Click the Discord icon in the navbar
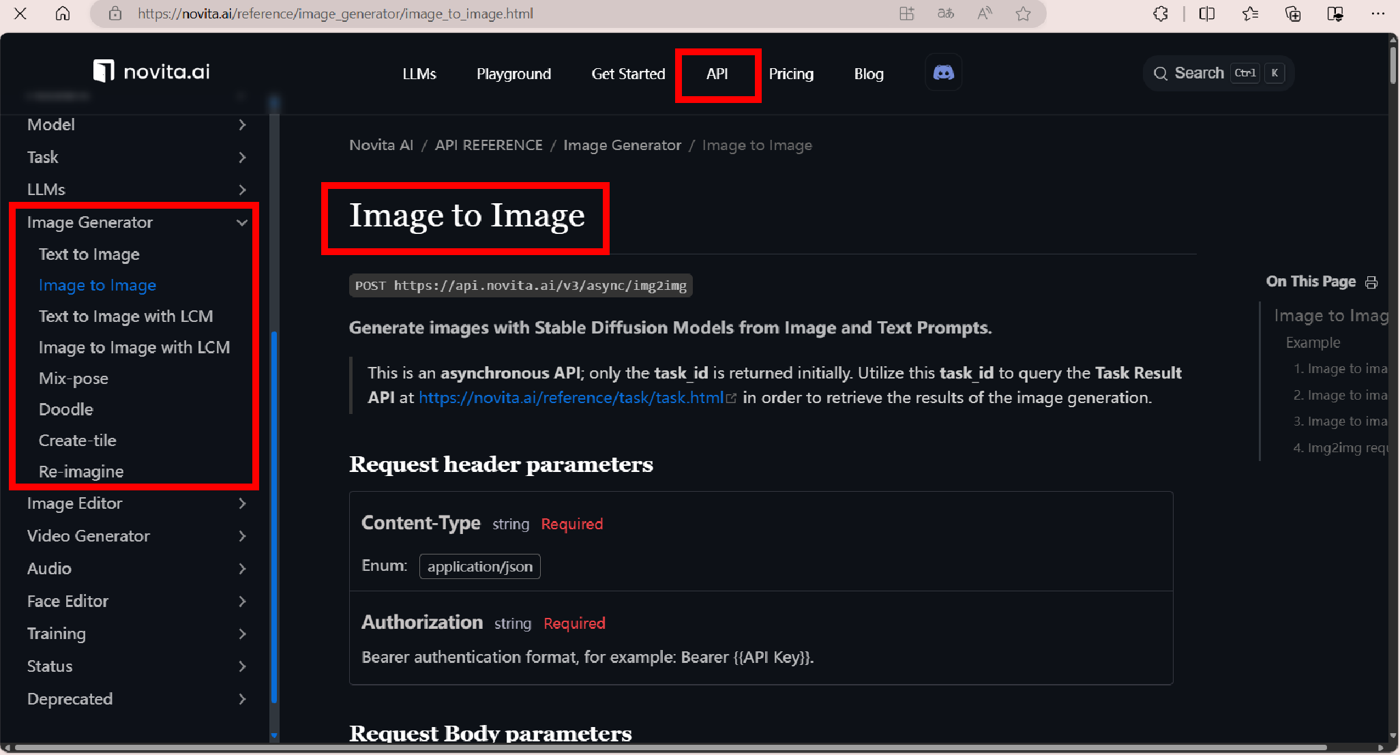The width and height of the screenshot is (1400, 755). (943, 72)
